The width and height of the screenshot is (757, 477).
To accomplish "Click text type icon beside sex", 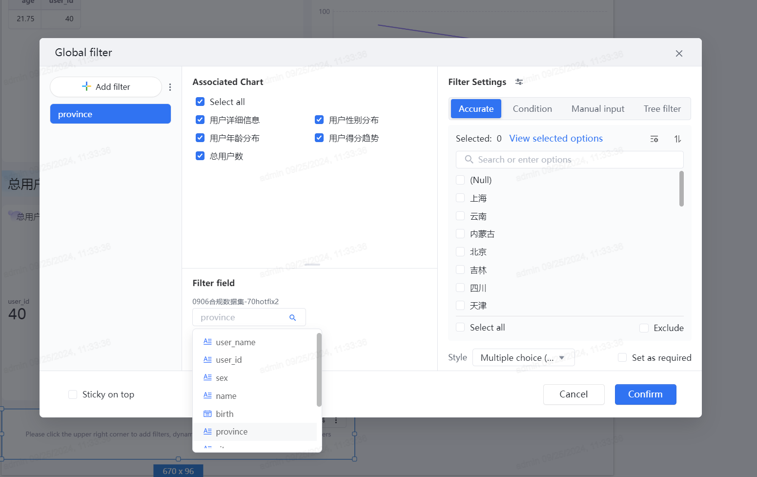I will point(207,377).
